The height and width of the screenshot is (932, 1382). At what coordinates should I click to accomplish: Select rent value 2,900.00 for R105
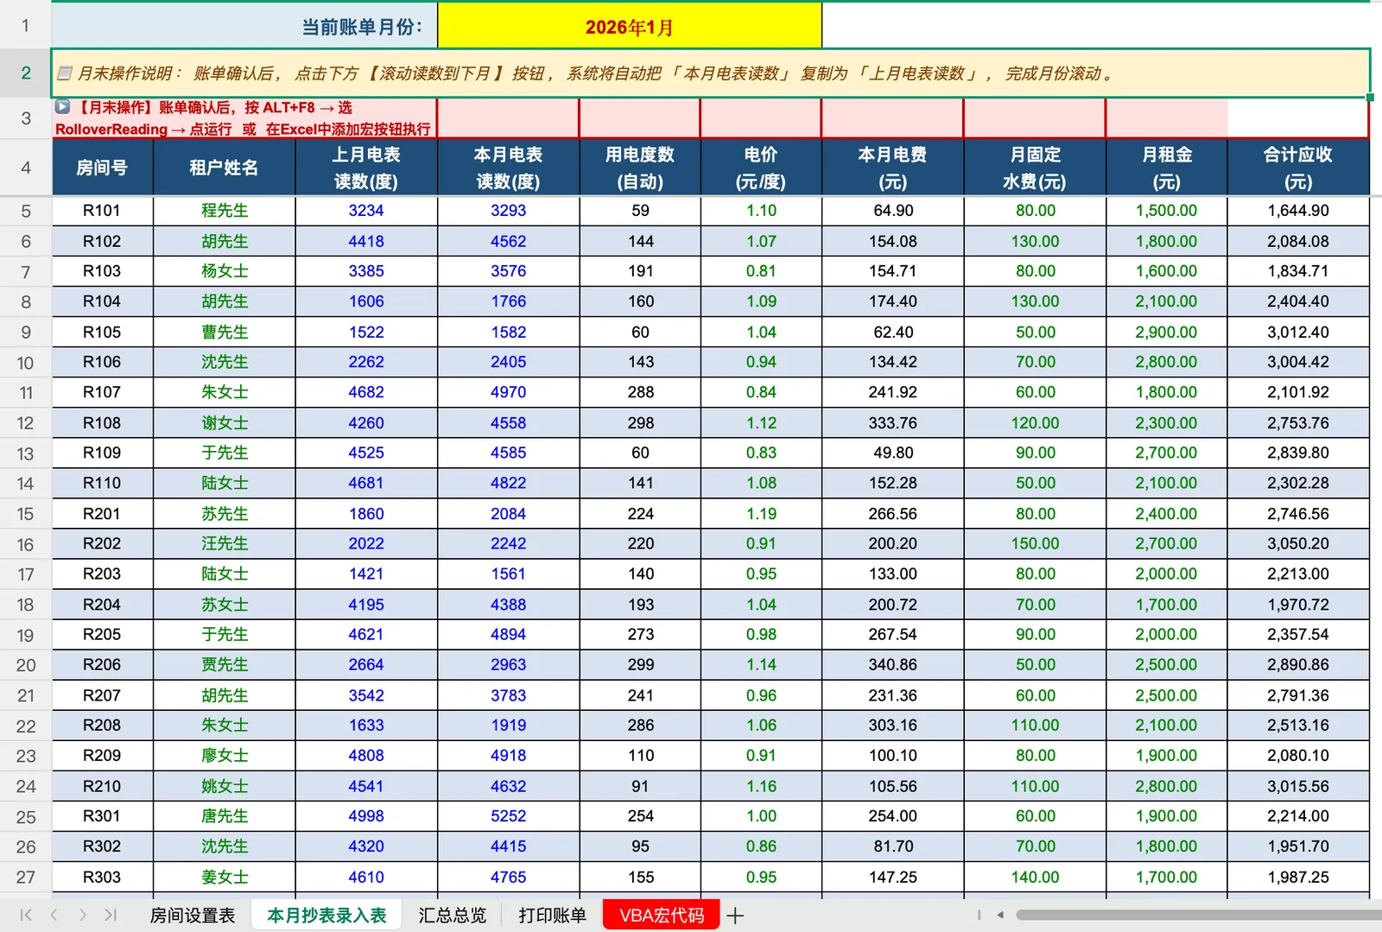click(x=1166, y=332)
